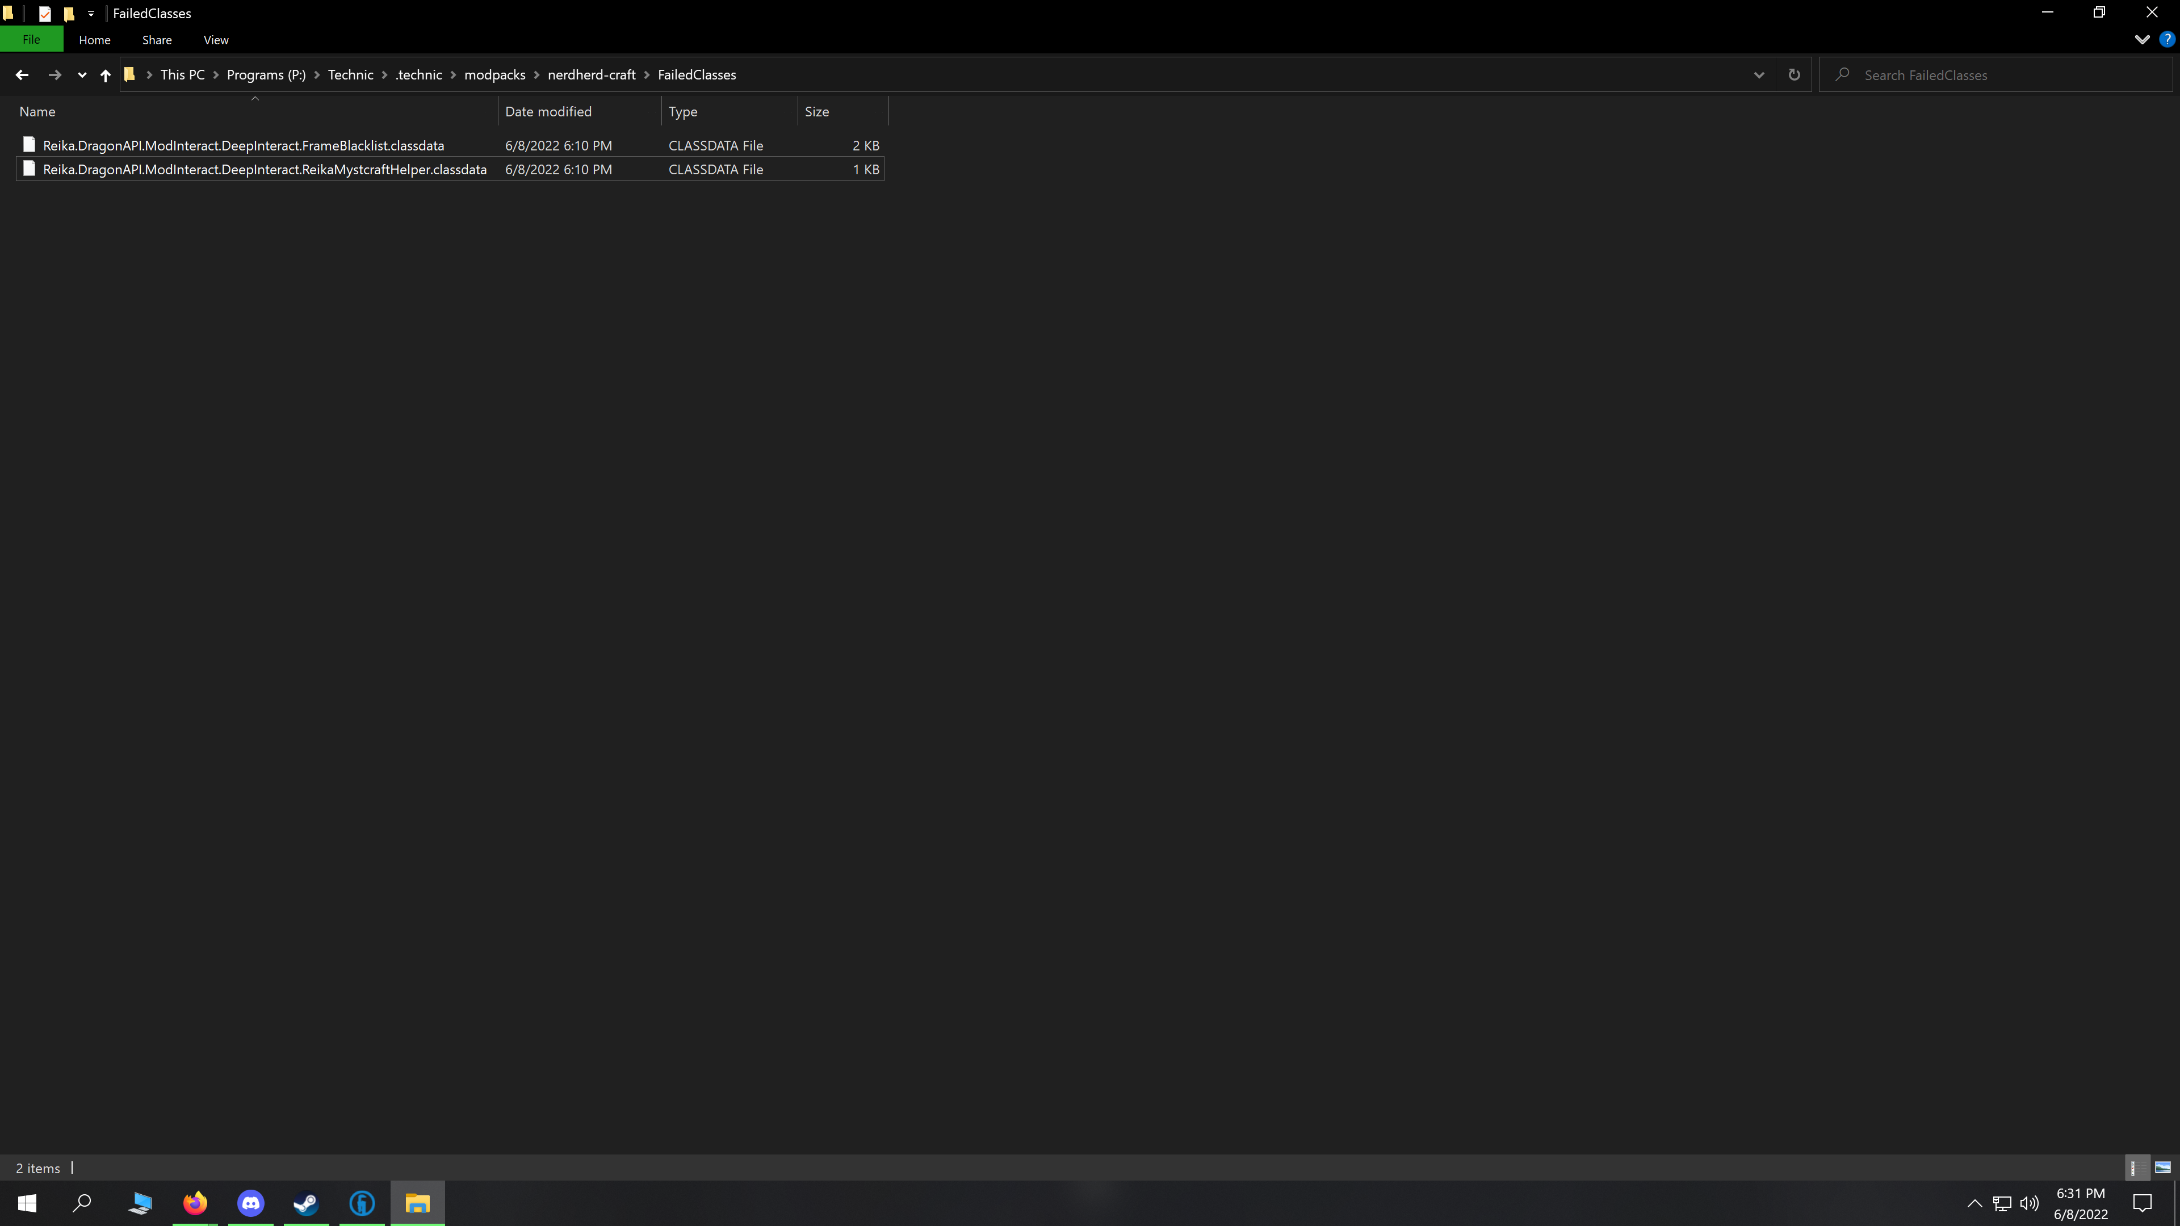Switch to the View tab
Viewport: 2180px width, 1226px height.
coord(216,39)
